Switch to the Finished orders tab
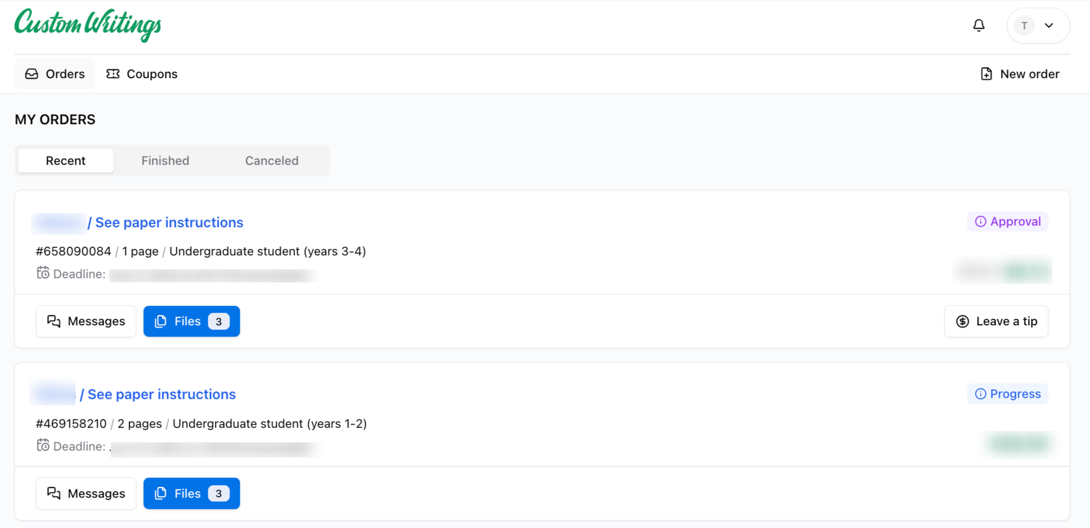1090x528 pixels. [165, 160]
